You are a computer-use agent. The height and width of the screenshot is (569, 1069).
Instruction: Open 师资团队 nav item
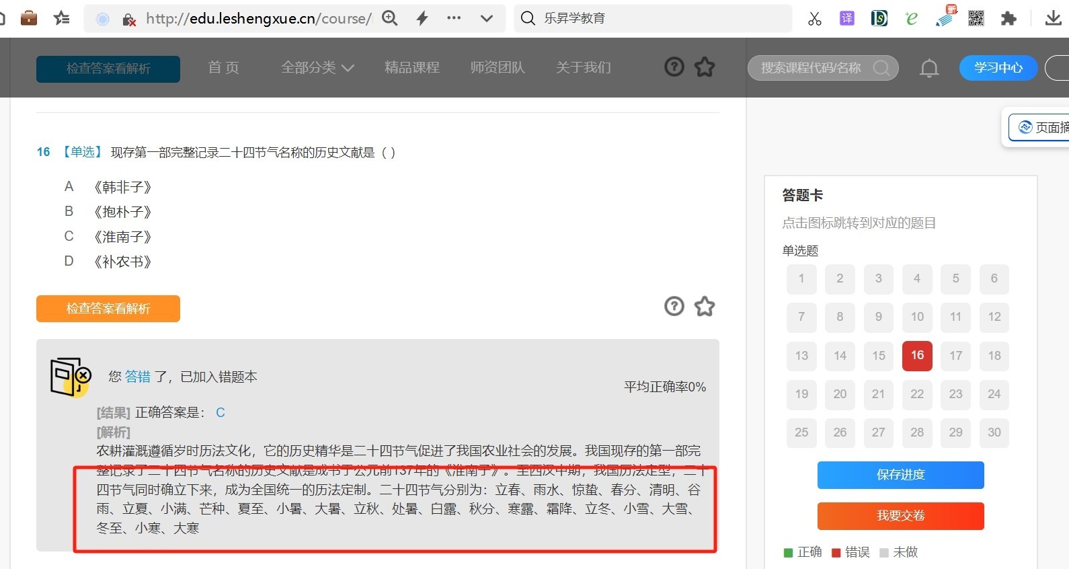click(498, 67)
